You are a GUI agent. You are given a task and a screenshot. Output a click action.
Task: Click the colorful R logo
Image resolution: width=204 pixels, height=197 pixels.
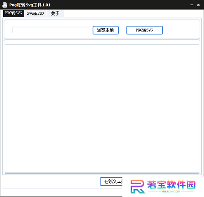coord(137,186)
